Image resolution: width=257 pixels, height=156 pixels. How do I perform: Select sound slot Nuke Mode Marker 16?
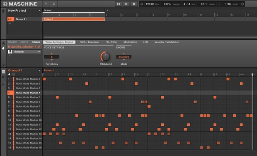click(24, 148)
